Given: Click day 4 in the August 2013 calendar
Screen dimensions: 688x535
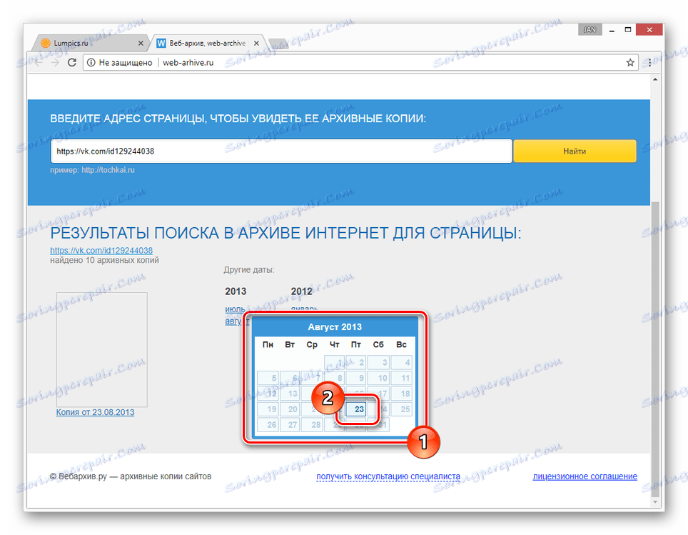Looking at the screenshot, I should (402, 362).
